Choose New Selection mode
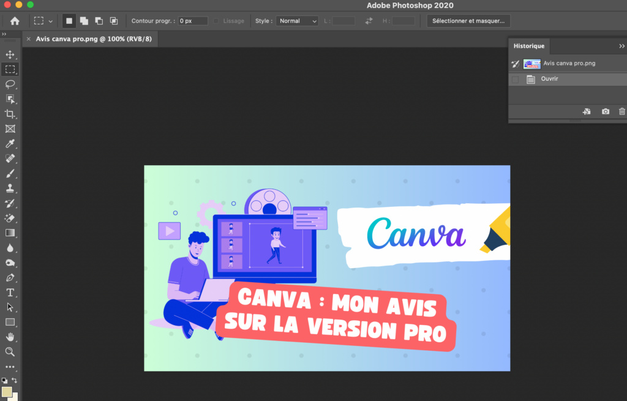 coord(69,21)
